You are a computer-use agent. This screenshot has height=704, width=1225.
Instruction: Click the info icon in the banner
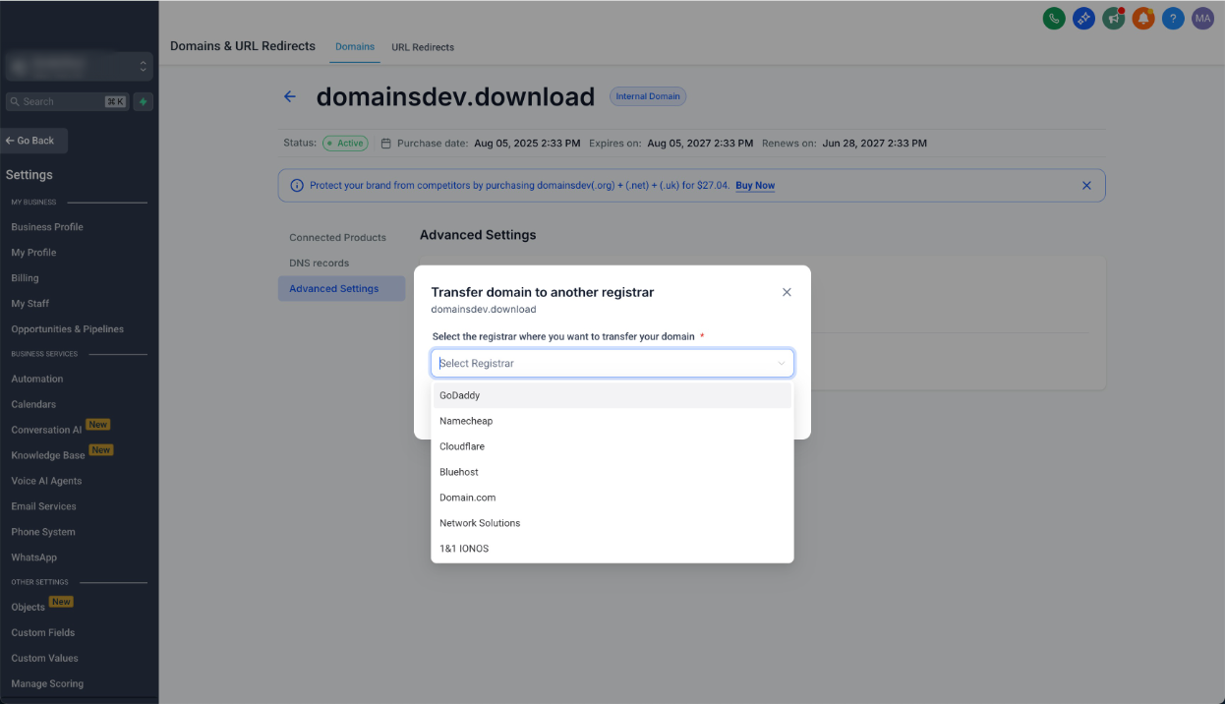click(297, 185)
